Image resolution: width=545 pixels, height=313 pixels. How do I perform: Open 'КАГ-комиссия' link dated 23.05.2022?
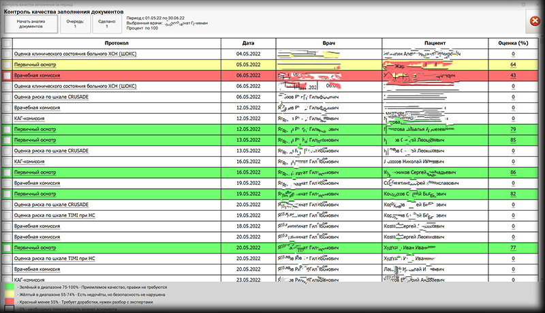pos(29,280)
